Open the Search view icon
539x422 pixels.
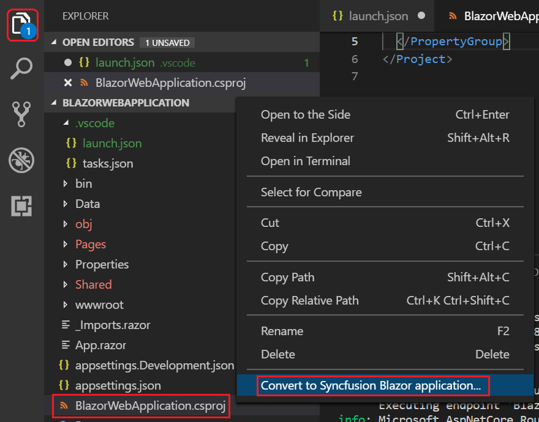22,70
